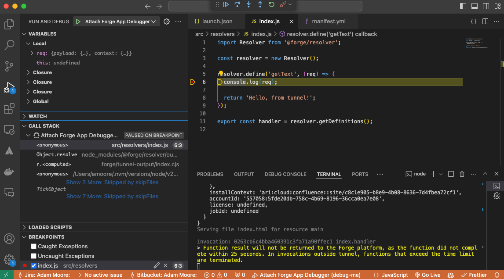
Task: Kill the active terminal
Action: (x=462, y=174)
